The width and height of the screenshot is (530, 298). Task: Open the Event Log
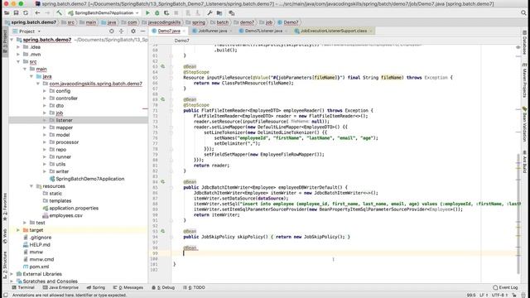[x=506, y=287]
